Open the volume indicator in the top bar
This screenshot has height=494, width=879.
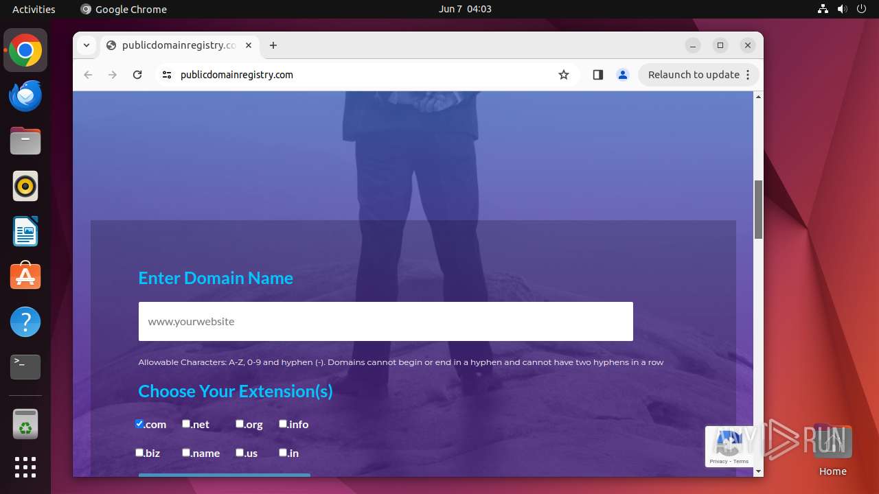[843, 9]
